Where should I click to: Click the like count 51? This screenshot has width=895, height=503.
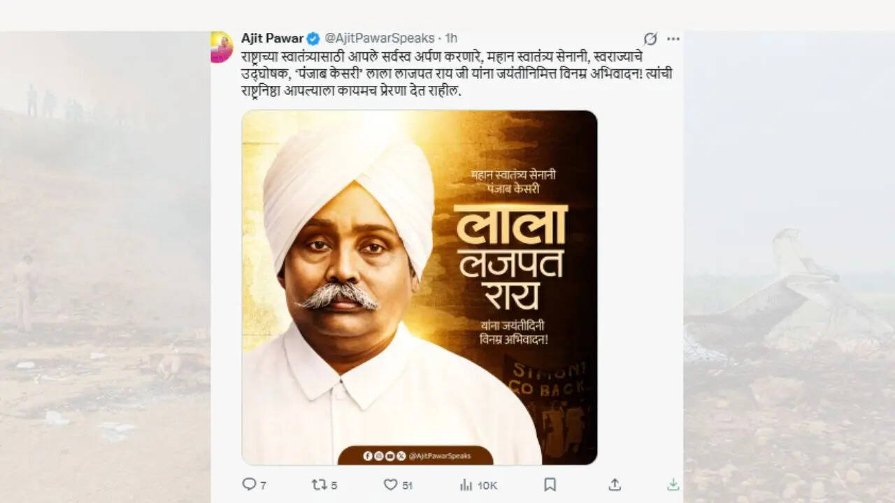[x=407, y=485]
